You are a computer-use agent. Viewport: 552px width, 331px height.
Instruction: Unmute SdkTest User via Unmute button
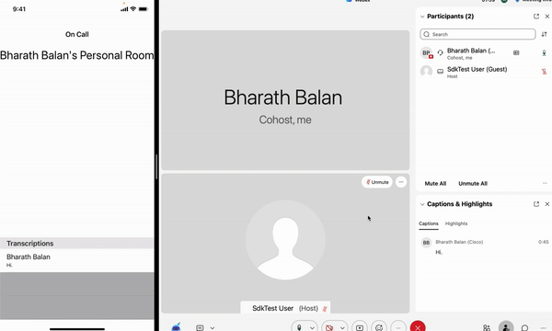[x=377, y=182]
